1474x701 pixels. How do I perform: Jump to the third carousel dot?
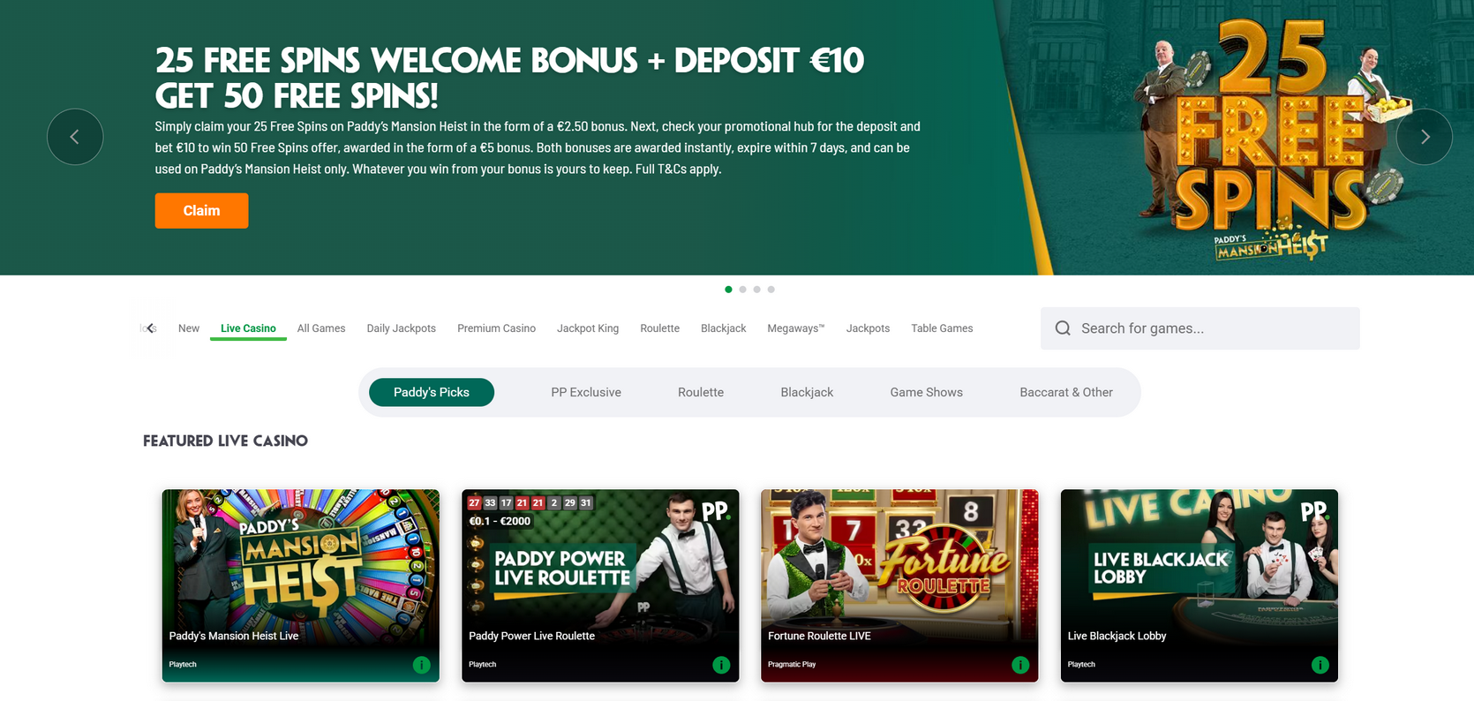pyautogui.click(x=756, y=290)
